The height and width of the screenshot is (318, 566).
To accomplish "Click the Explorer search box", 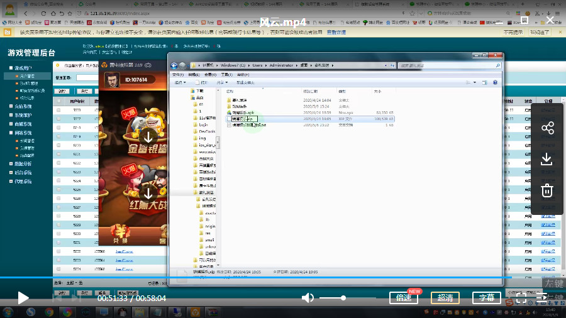I will pyautogui.click(x=450, y=65).
